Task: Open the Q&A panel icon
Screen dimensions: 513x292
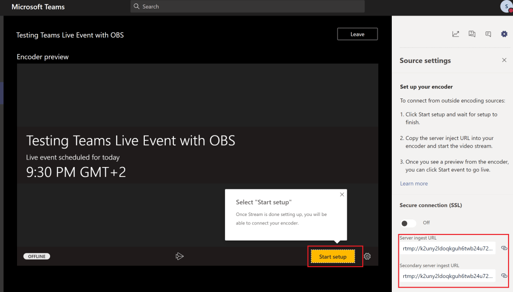Action: [x=472, y=34]
